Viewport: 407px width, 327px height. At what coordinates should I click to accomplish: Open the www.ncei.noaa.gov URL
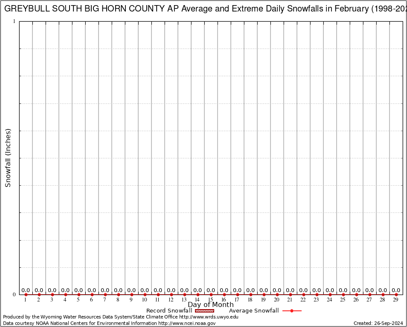187,323
